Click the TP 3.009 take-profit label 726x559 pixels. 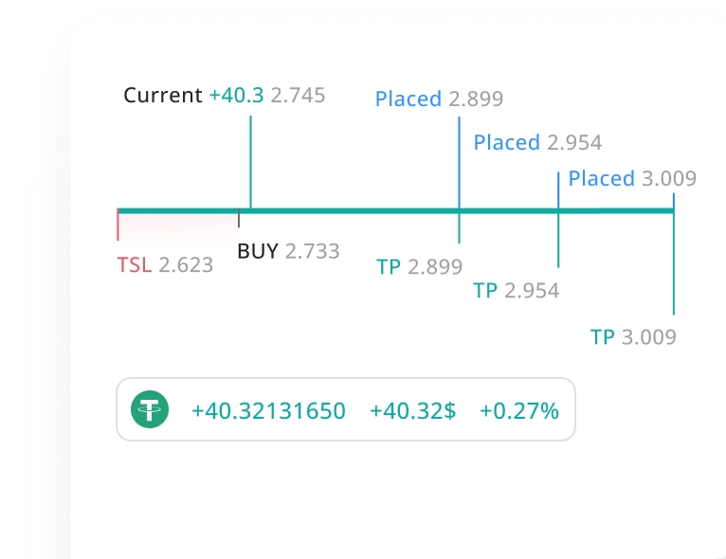pos(633,337)
